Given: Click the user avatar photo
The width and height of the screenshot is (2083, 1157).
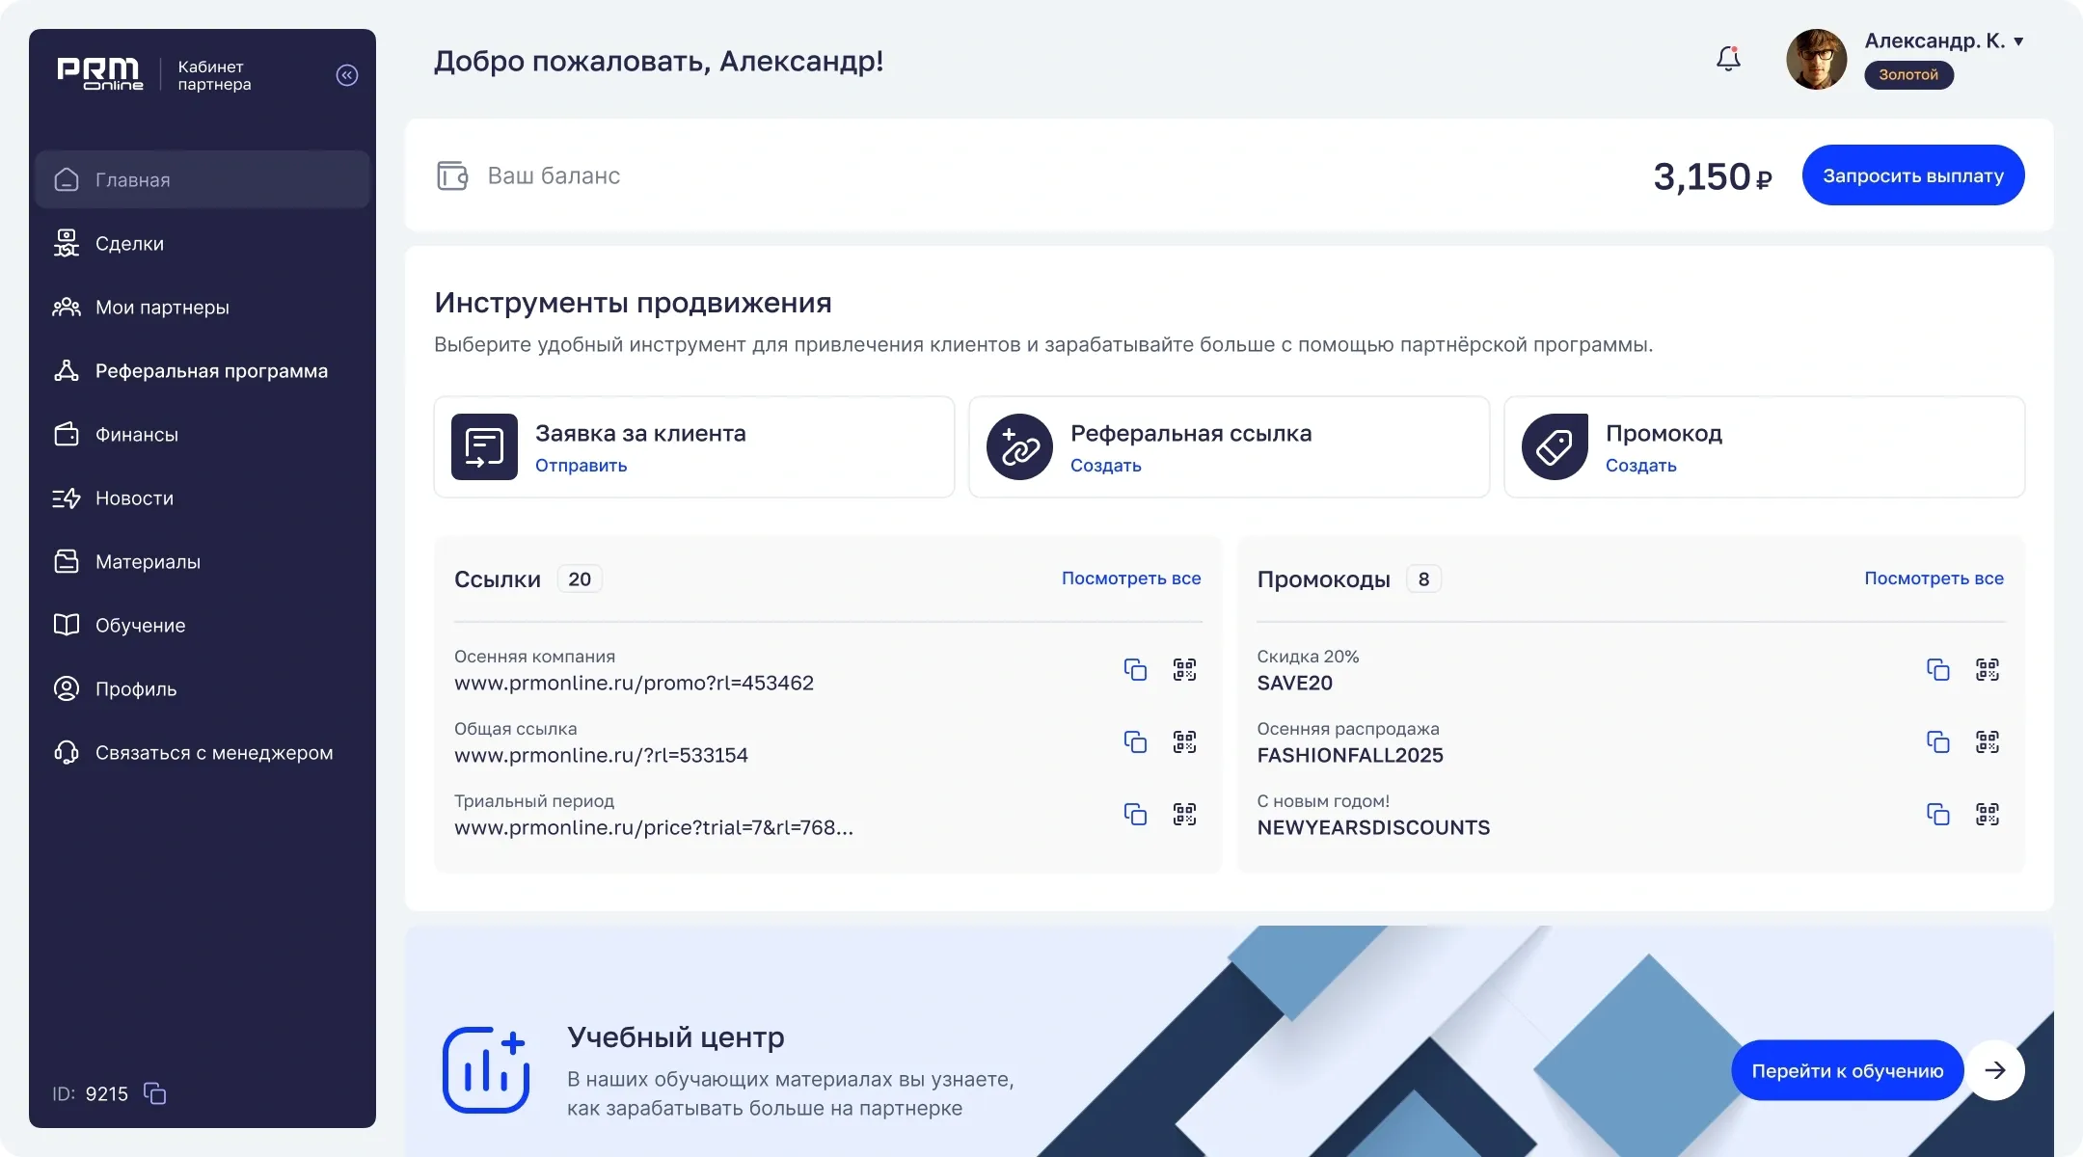Looking at the screenshot, I should tap(1816, 60).
